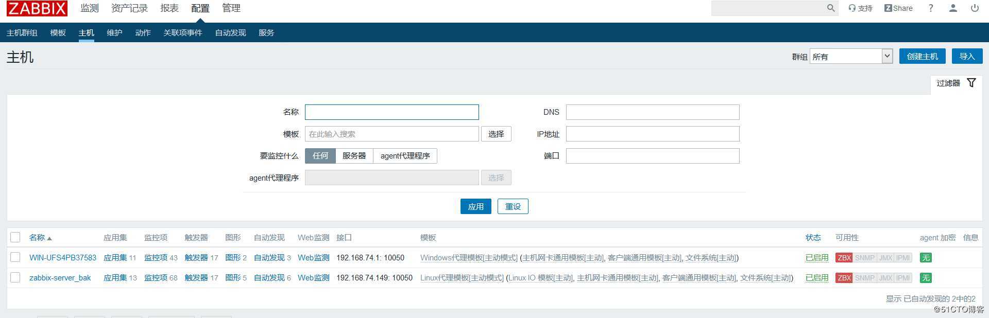
Task: Click the 导入 button
Action: point(967,56)
